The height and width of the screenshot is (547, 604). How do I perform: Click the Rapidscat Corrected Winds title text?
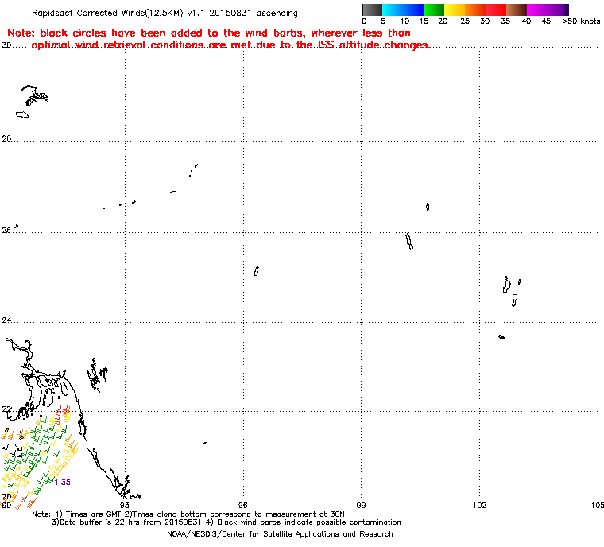pos(165,13)
